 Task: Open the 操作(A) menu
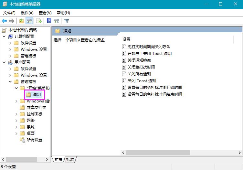click(x=27, y=13)
